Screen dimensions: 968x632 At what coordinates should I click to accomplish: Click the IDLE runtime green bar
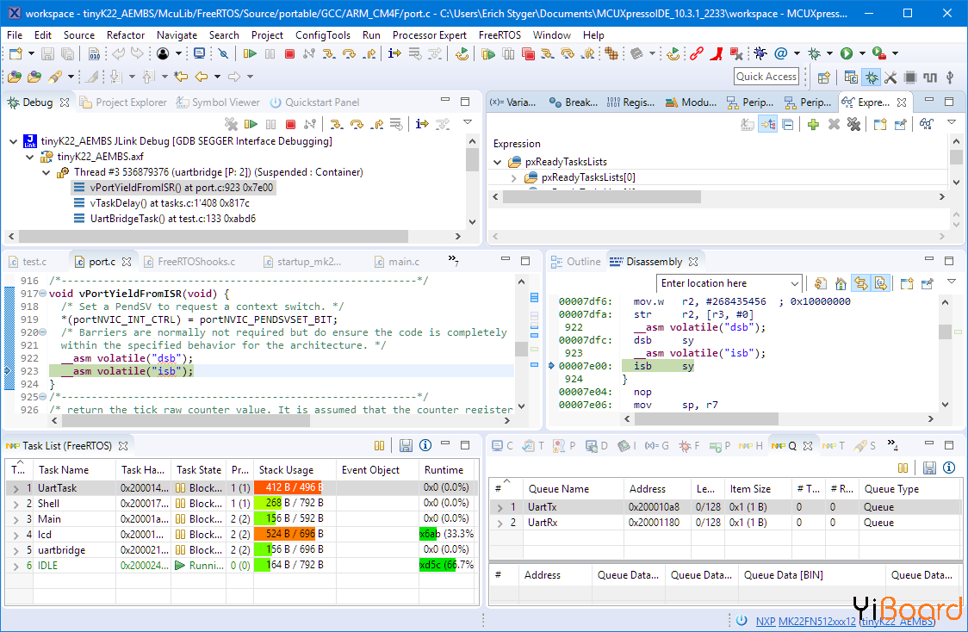437,566
